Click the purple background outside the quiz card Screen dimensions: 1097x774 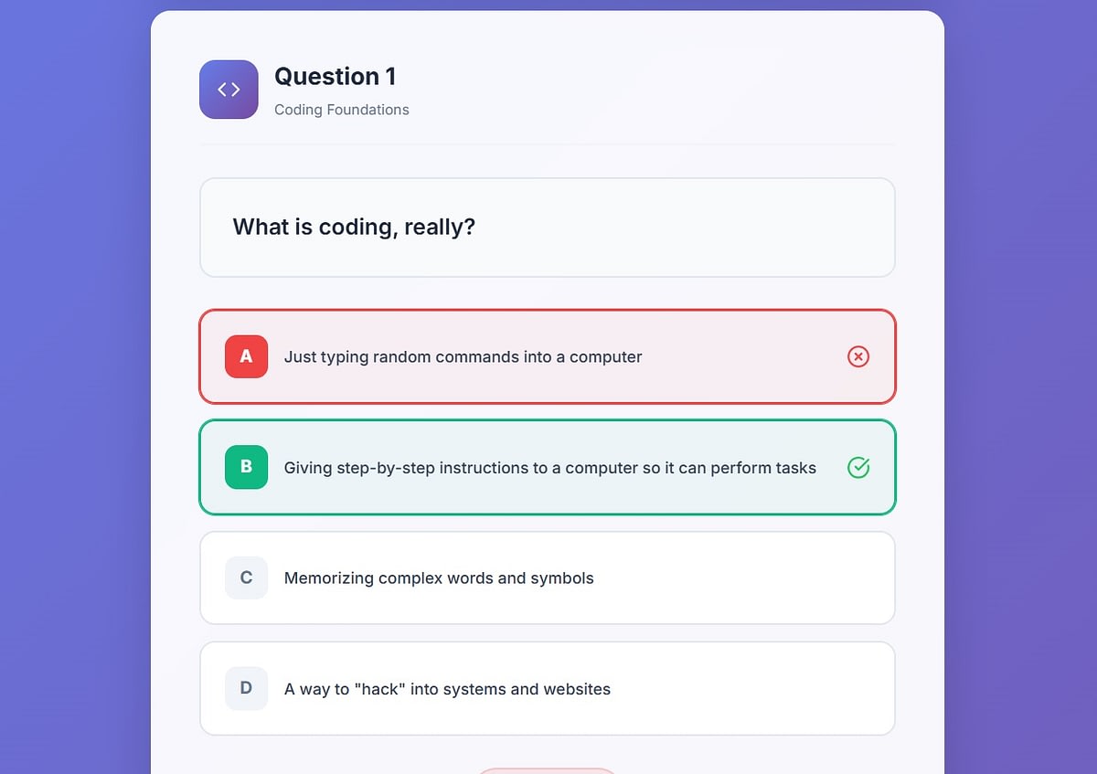tap(73, 366)
